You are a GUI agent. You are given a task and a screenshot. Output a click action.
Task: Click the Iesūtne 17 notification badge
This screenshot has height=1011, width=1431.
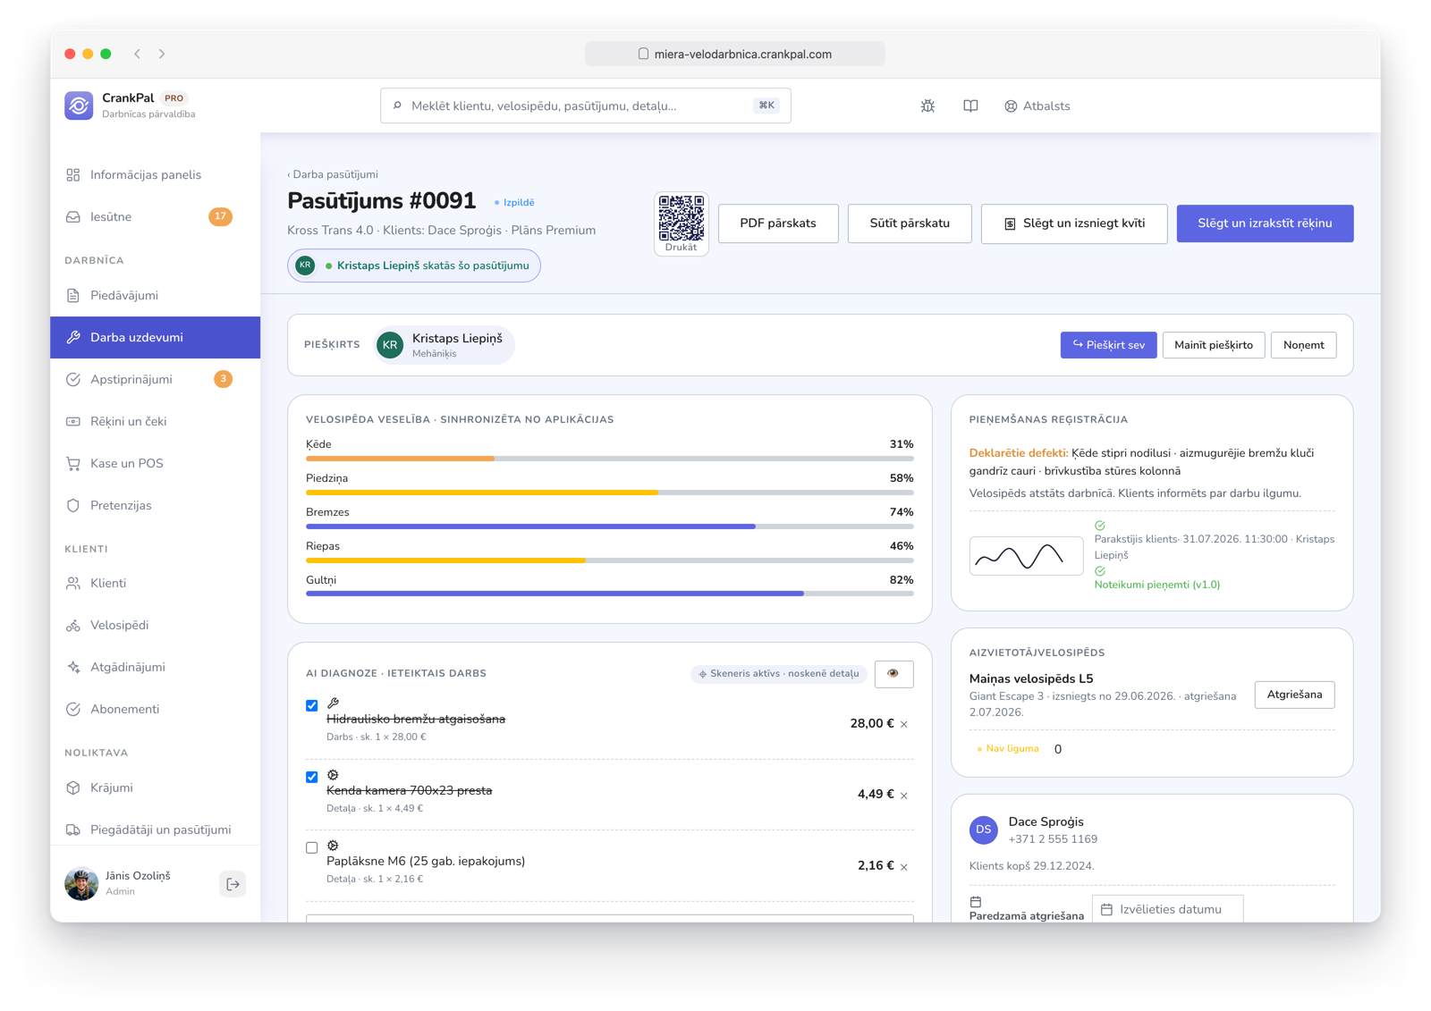[x=220, y=216]
